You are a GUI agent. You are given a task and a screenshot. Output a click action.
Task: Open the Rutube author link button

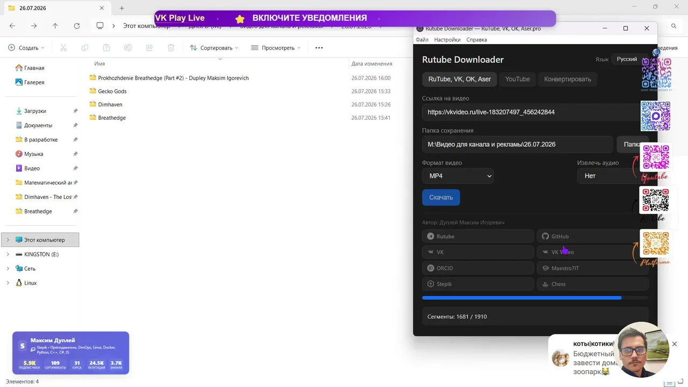[478, 236]
